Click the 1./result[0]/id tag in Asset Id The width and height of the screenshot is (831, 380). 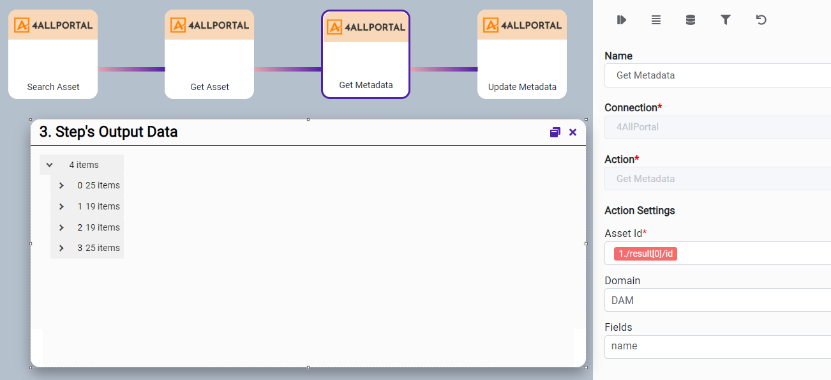click(645, 254)
